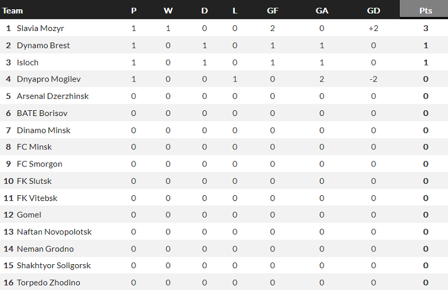Sort by GD column header
Screen dimensions: 448x290
point(373,10)
